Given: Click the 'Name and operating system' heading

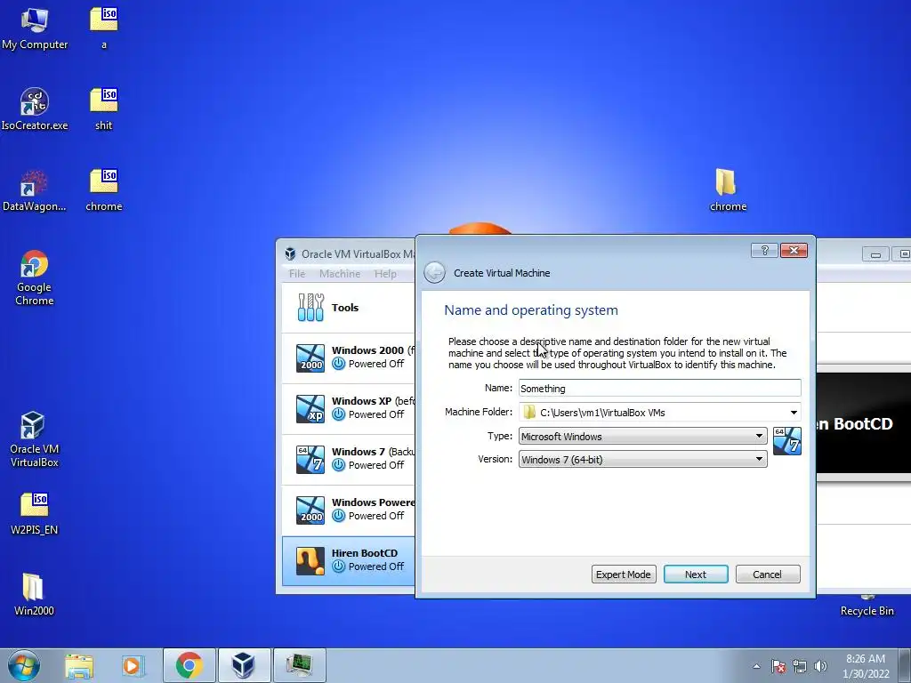Looking at the screenshot, I should (531, 310).
